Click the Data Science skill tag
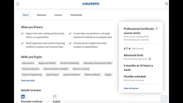 pos(28,63)
